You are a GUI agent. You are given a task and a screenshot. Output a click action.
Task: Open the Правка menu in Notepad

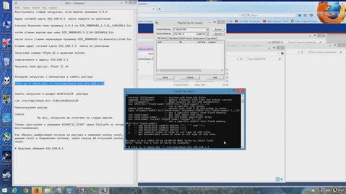click(x=26, y=8)
